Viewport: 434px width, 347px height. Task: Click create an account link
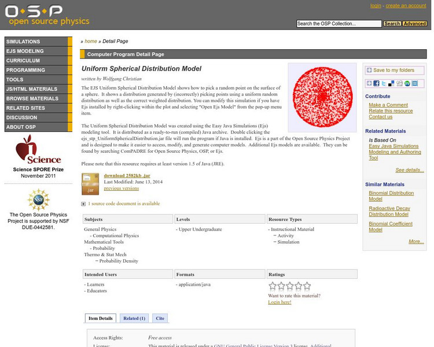point(406,6)
